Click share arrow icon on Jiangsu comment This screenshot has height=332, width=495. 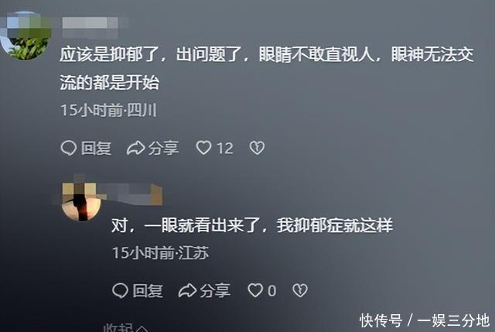(x=187, y=291)
